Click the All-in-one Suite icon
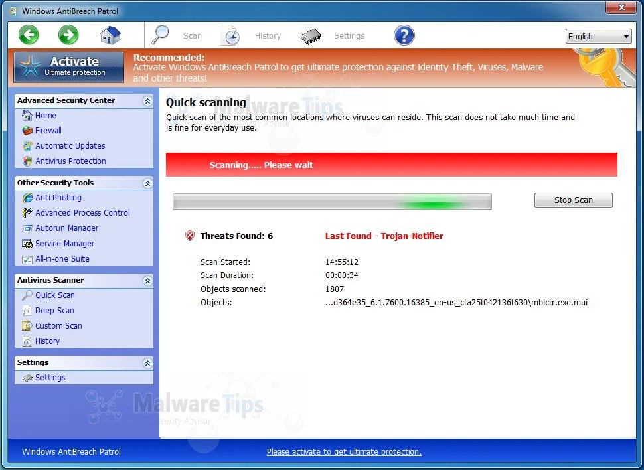Screen dimensions: 644x470 (x=27, y=259)
